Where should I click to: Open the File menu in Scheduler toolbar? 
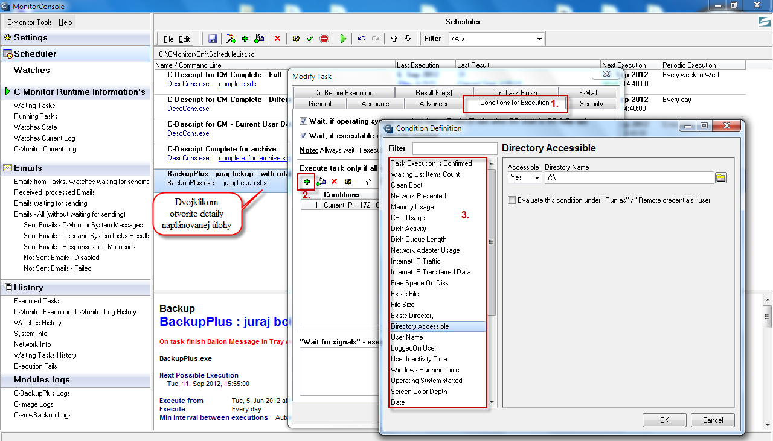click(x=168, y=39)
